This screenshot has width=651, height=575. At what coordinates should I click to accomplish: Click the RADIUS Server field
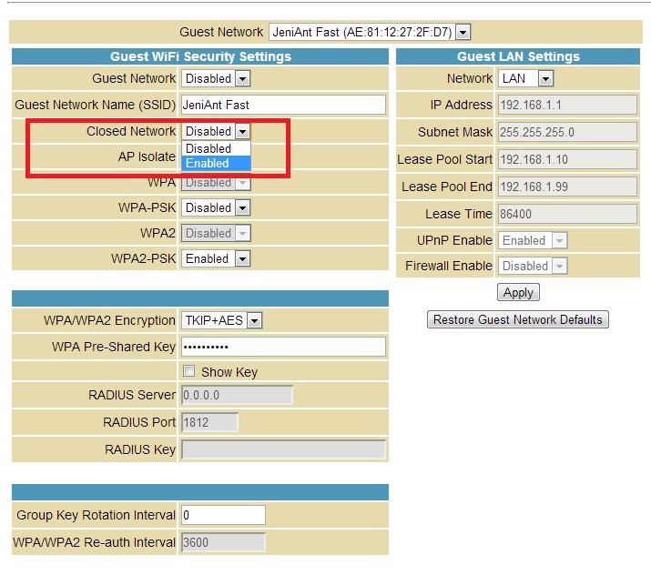237,395
